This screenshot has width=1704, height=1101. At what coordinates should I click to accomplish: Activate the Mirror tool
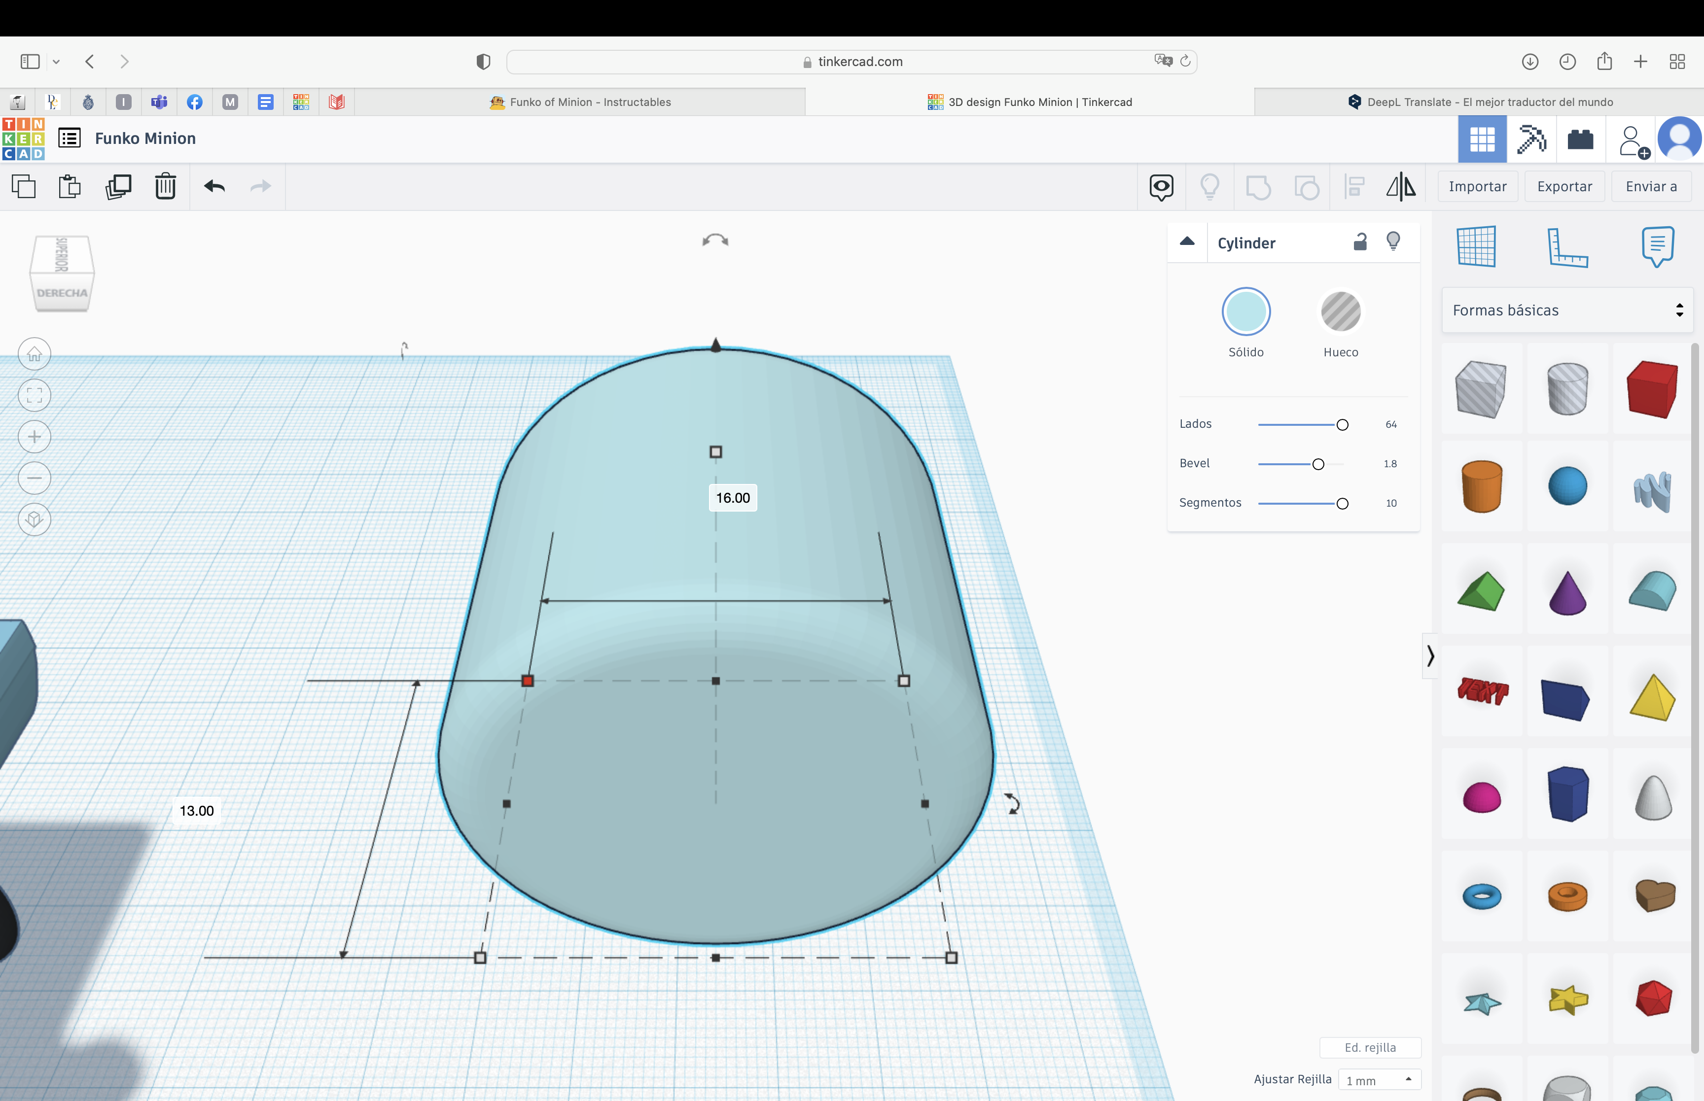click(x=1401, y=187)
